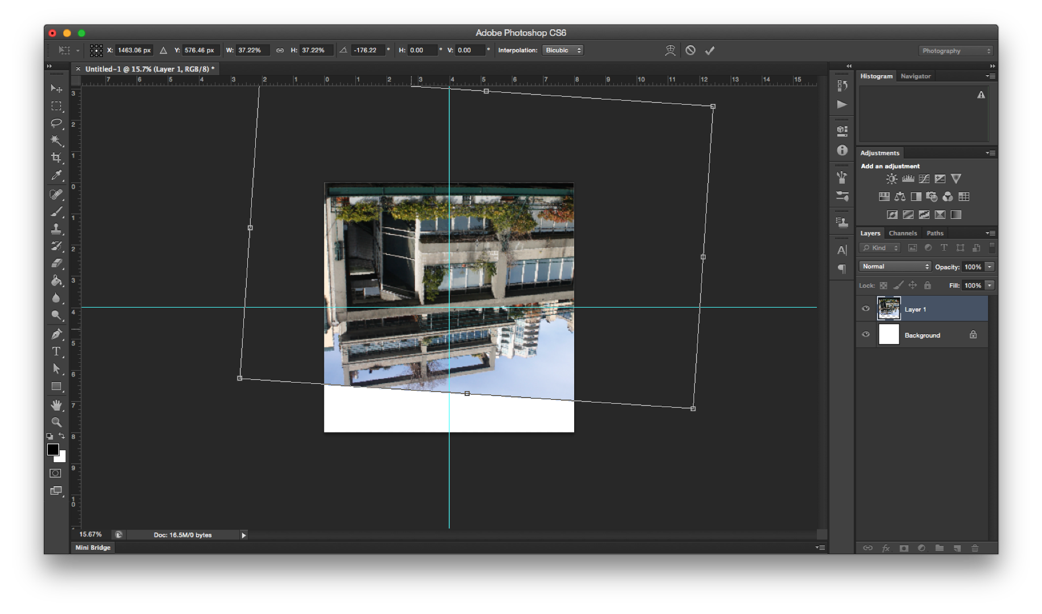This screenshot has width=1042, height=614.
Task: Choose the Eyedropper tool
Action: pos(56,175)
